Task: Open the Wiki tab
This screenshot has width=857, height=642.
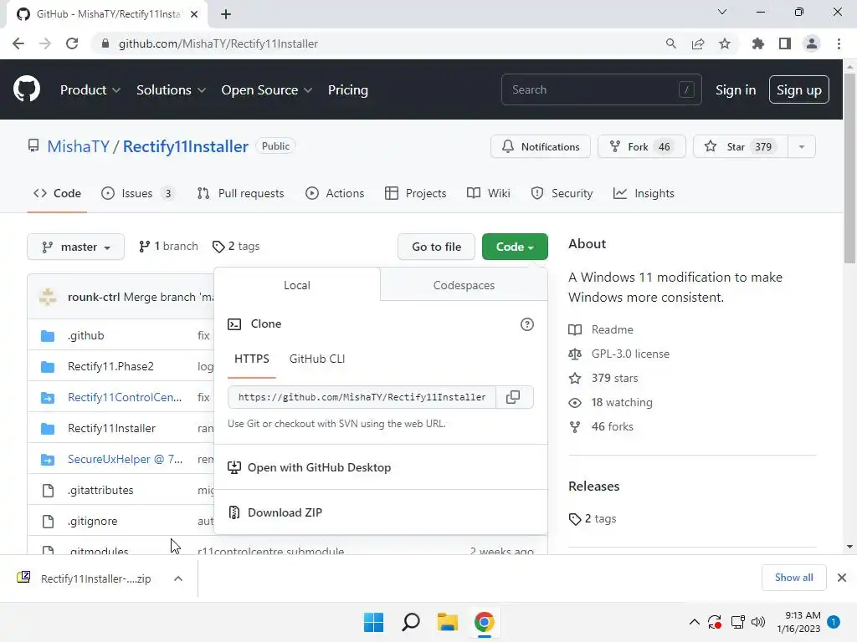Action: click(489, 193)
